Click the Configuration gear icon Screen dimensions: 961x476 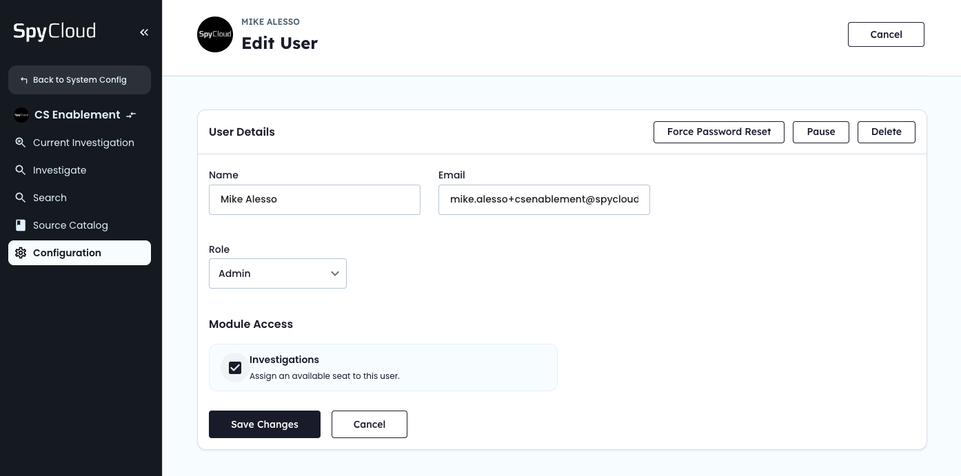[x=21, y=253]
